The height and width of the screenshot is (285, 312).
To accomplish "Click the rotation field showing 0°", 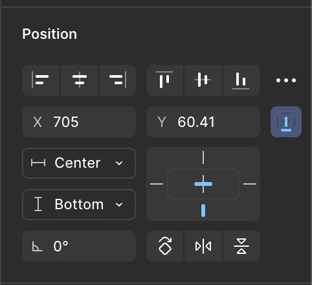I will tap(79, 246).
